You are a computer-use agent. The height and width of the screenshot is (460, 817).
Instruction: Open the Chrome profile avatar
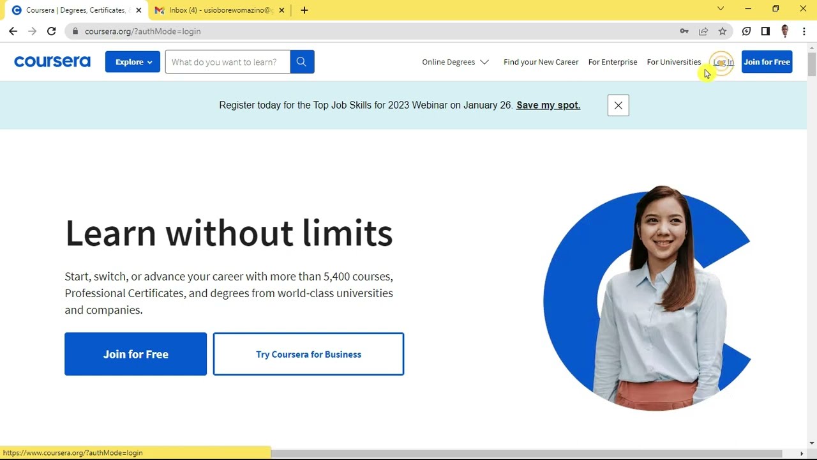[784, 31]
